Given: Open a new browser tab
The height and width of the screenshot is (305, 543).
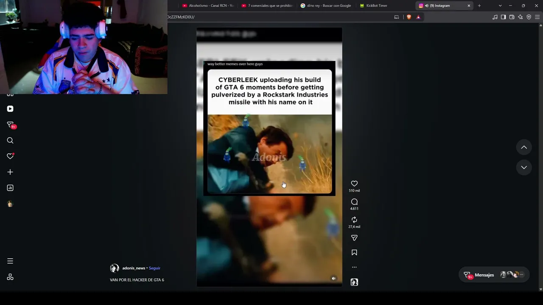Looking at the screenshot, I should 479,6.
